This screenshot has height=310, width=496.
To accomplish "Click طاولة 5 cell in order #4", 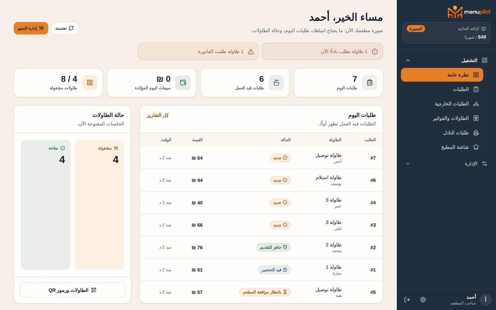I will click(x=334, y=202).
